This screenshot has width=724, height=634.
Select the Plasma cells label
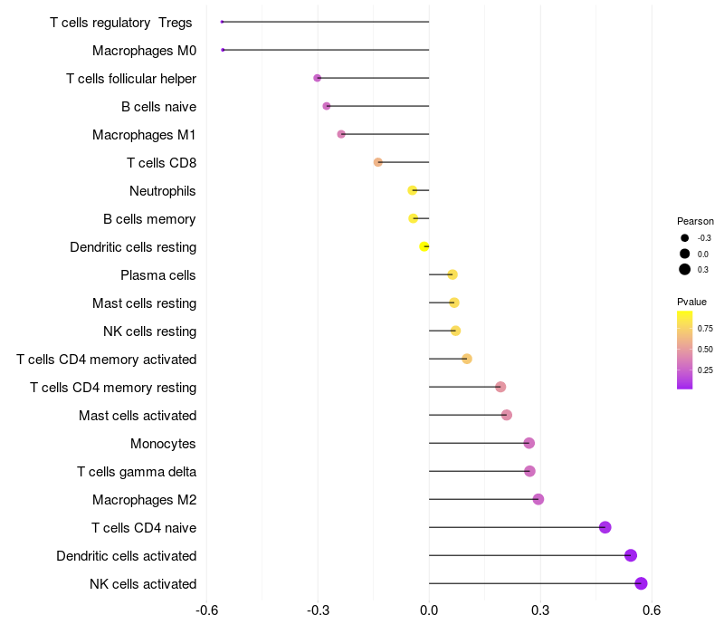coord(157,275)
